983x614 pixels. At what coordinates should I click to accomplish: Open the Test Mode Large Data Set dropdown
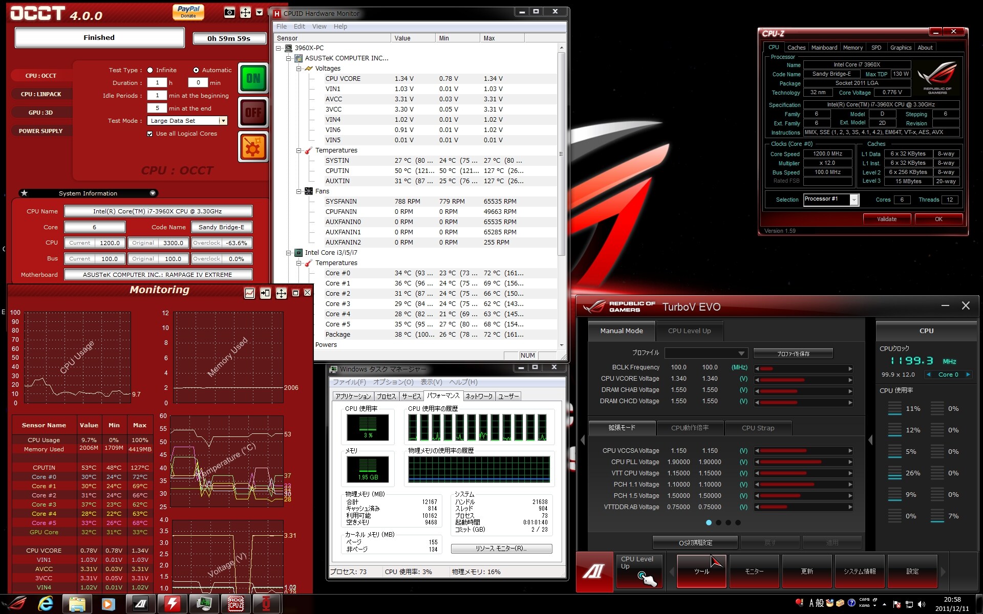pos(223,121)
